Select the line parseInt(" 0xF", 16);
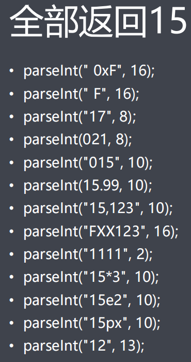This screenshot has height=362, width=191. click(x=89, y=71)
